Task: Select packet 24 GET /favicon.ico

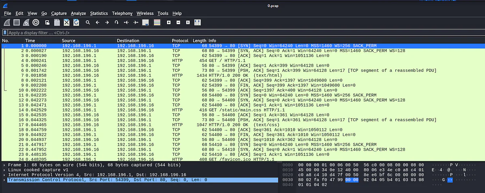Action: (x=242, y=159)
